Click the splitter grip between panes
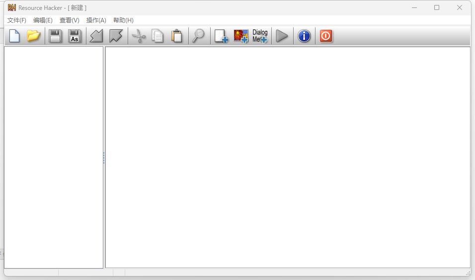 104,158
